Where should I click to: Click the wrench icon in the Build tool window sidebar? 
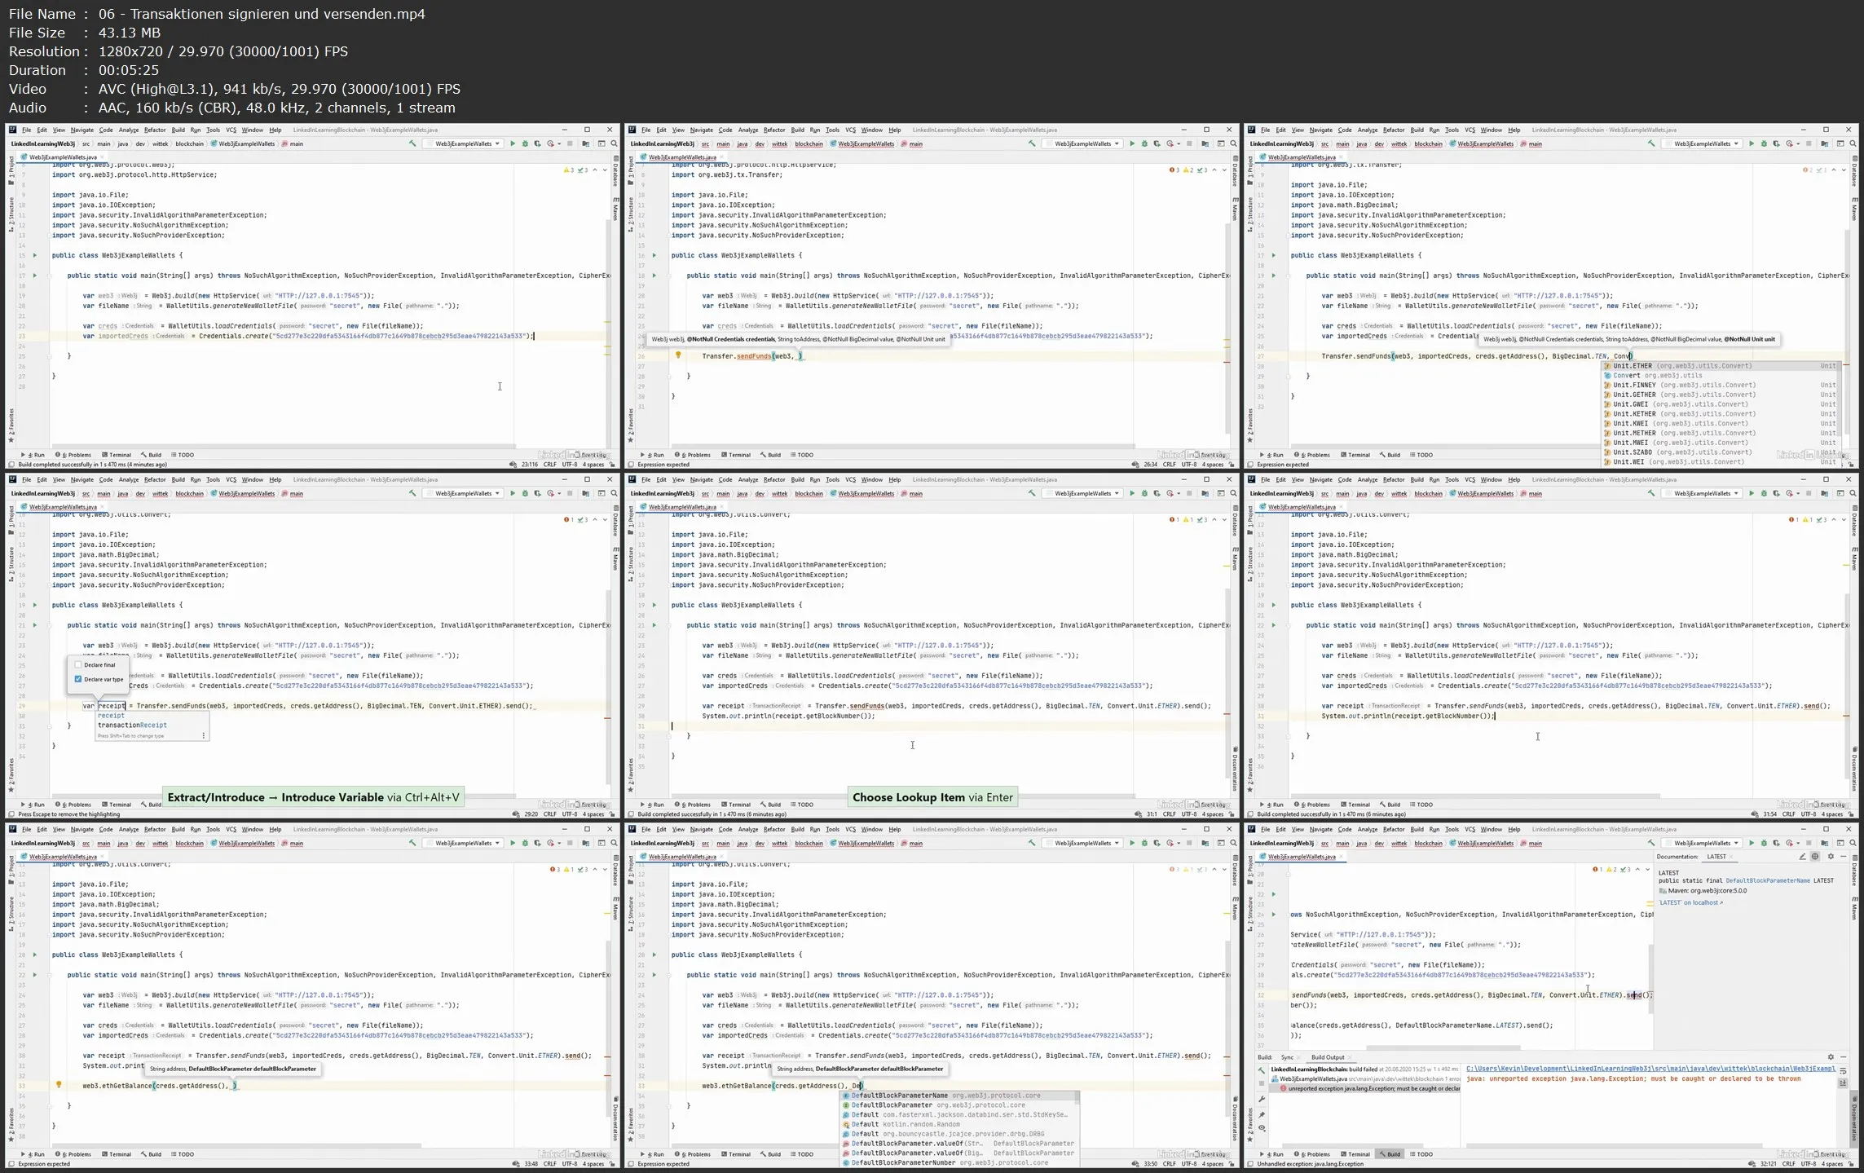(x=1262, y=1100)
